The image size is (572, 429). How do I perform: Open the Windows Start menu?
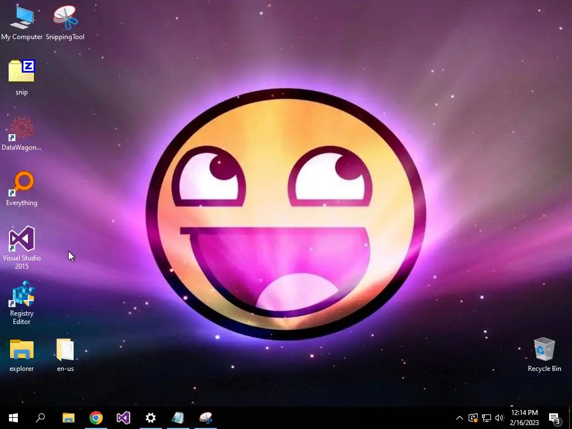pyautogui.click(x=13, y=418)
